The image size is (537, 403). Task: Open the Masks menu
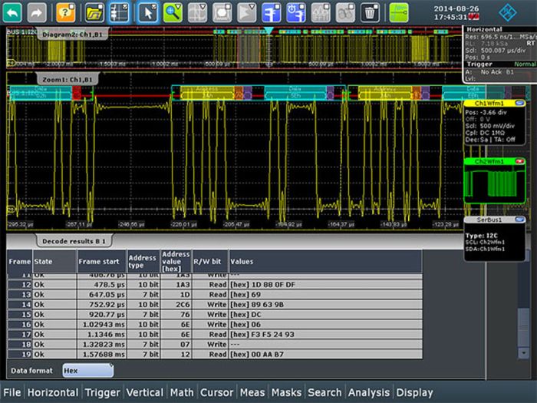pyautogui.click(x=286, y=392)
